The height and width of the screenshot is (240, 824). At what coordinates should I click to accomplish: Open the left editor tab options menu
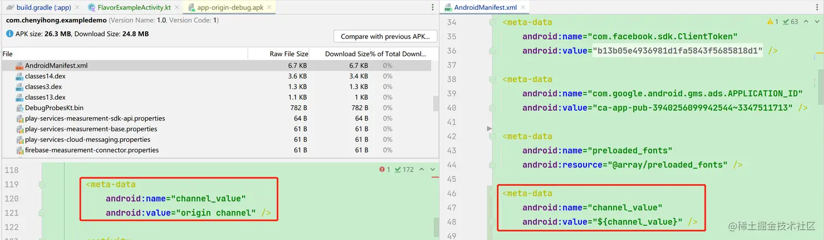pyautogui.click(x=432, y=8)
